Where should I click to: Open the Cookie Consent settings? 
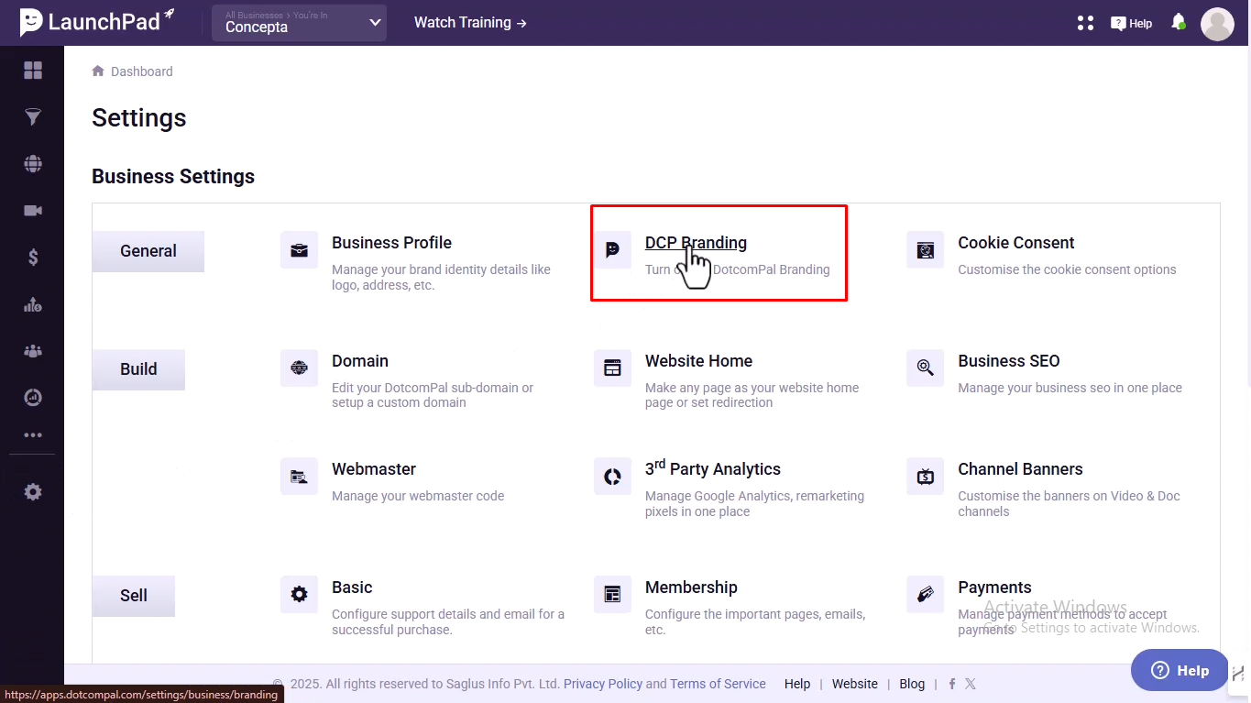click(1016, 243)
